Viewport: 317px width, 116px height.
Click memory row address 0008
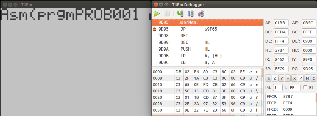(157, 78)
